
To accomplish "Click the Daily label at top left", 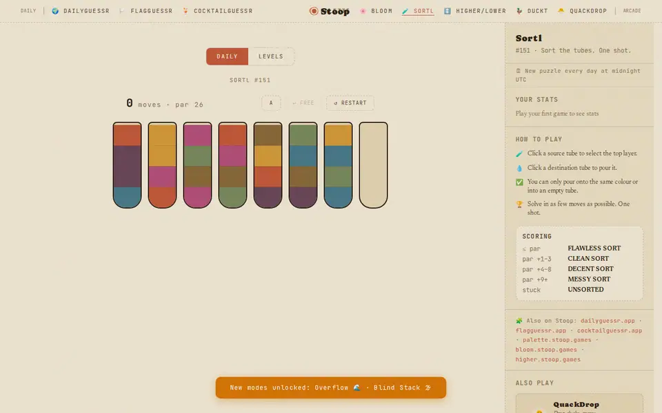I will [x=28, y=11].
